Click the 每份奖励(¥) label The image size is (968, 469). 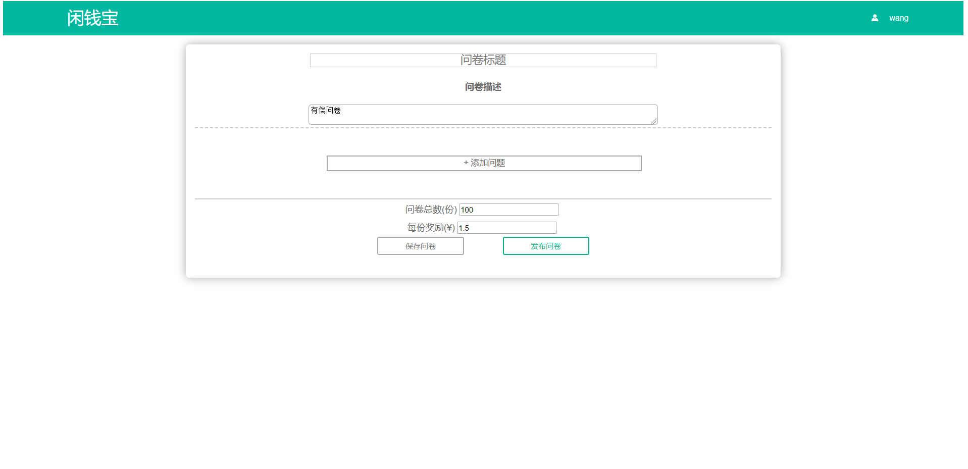[x=431, y=228]
